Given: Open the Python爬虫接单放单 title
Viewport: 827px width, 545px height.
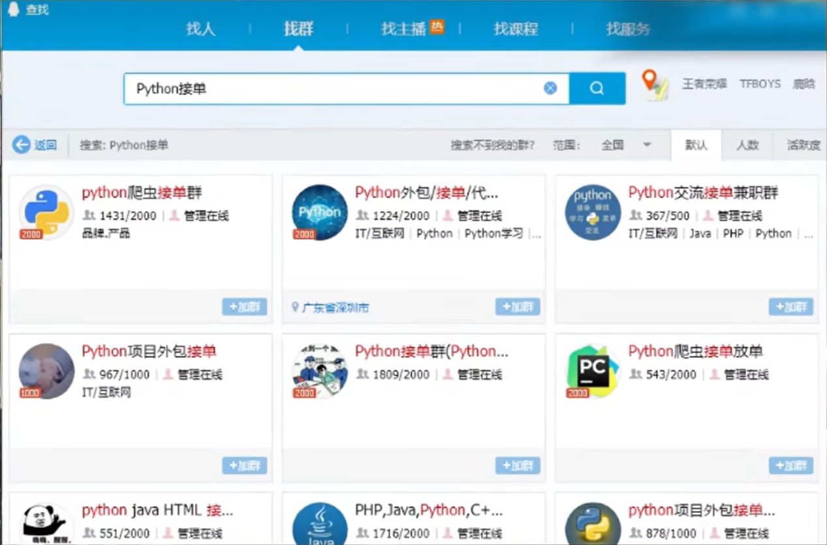Looking at the screenshot, I should click(x=696, y=351).
